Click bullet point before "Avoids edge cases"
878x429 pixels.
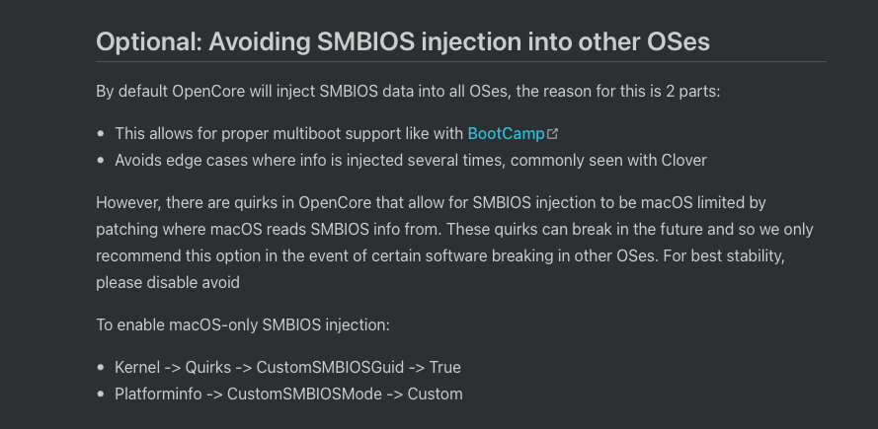(x=102, y=161)
